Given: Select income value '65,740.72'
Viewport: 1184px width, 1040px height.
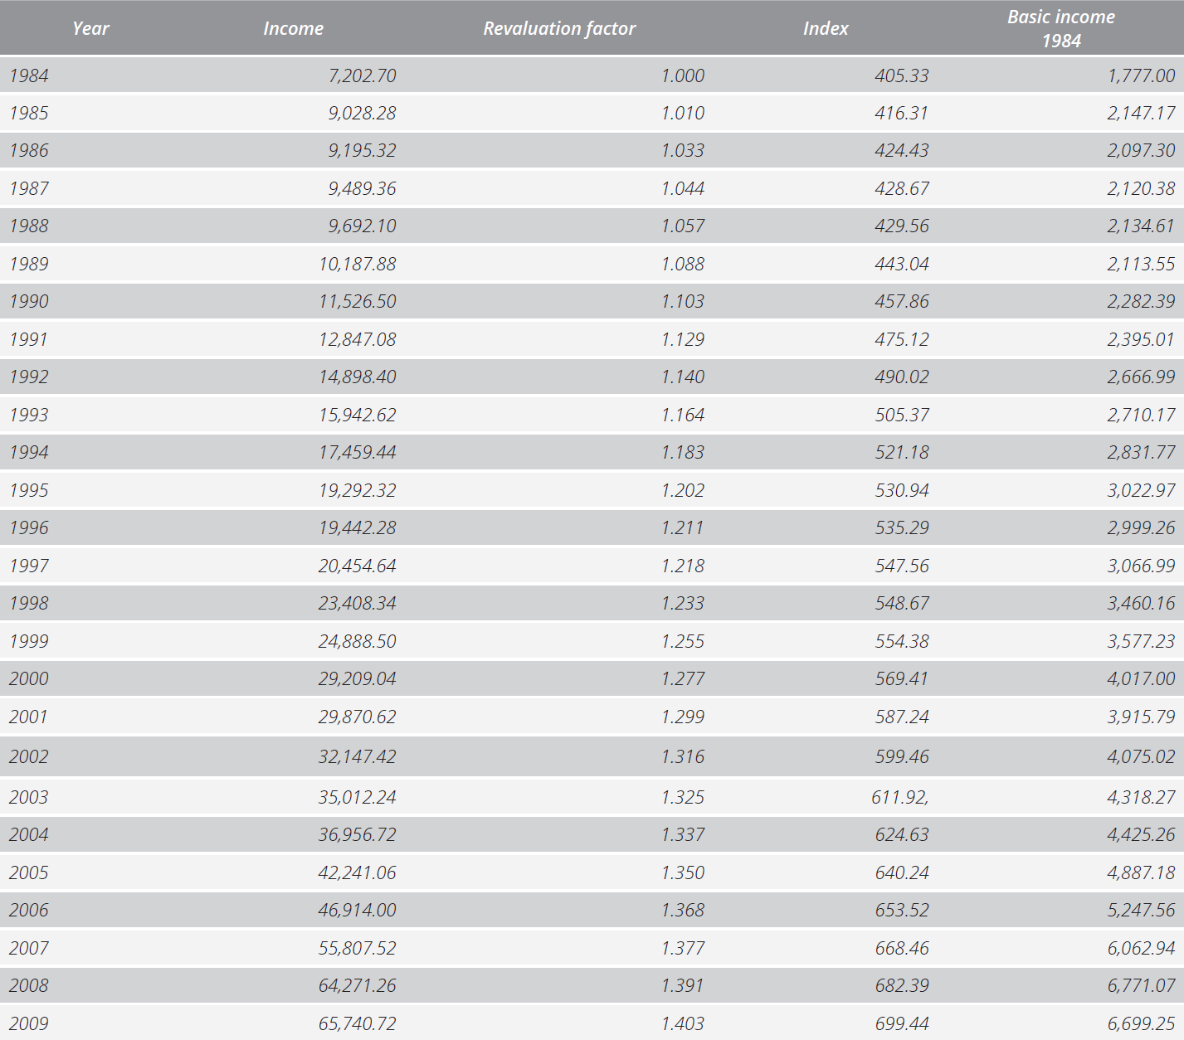Looking at the screenshot, I should click(x=358, y=1023).
